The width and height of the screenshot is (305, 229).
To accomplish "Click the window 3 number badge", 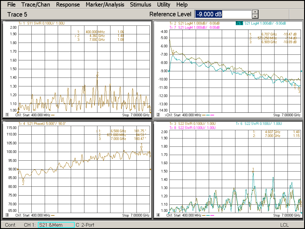I will tap(7, 215).
